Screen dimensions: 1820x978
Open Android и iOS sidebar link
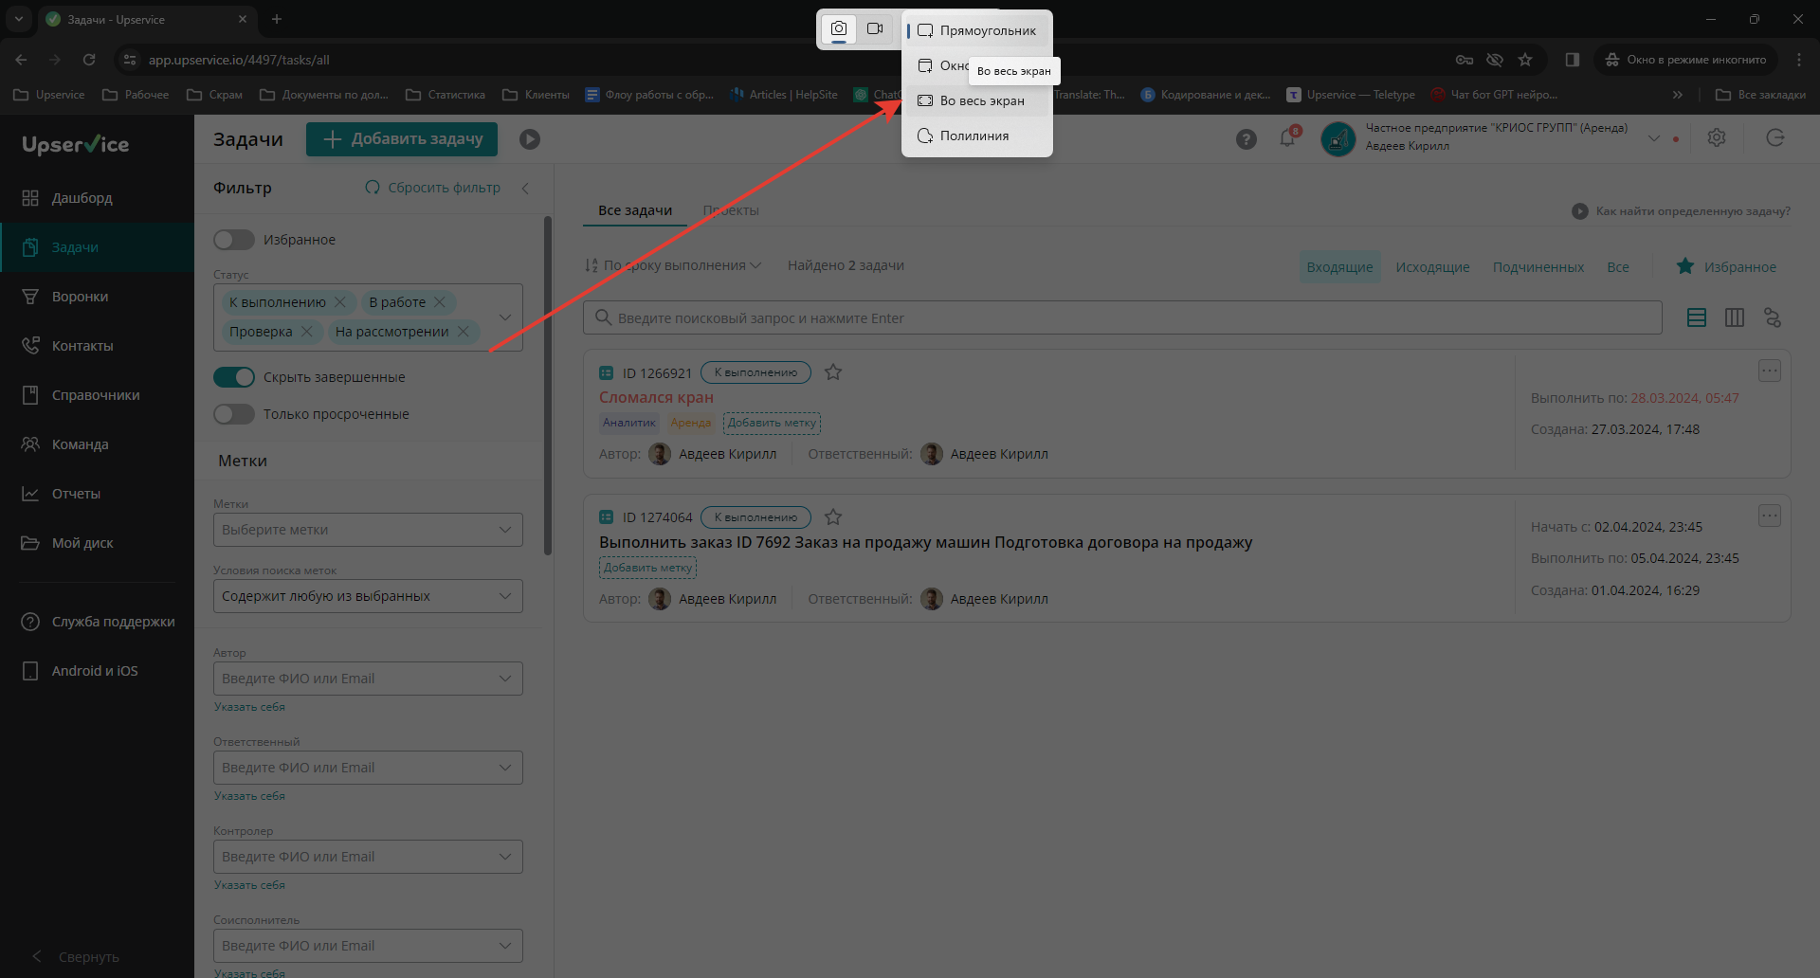[97, 671]
